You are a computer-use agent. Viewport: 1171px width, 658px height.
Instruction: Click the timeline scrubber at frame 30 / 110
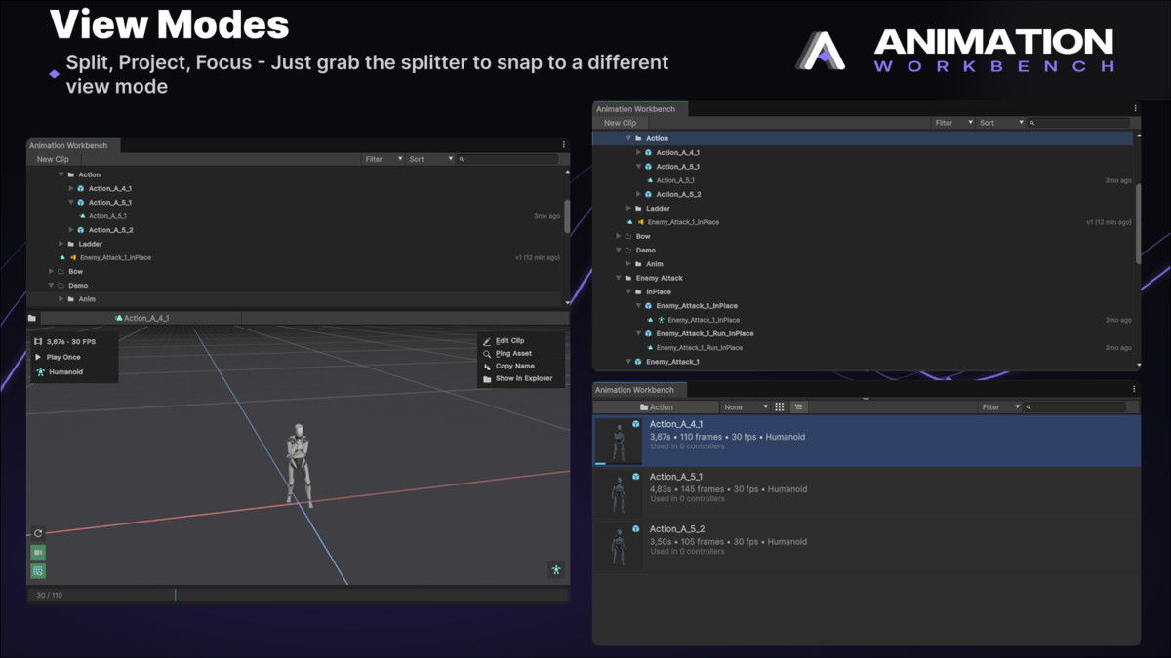tap(176, 595)
